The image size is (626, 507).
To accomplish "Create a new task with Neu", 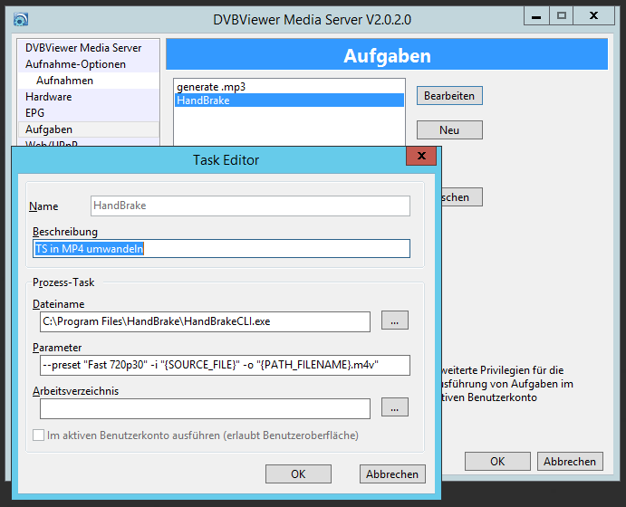I will click(x=449, y=129).
